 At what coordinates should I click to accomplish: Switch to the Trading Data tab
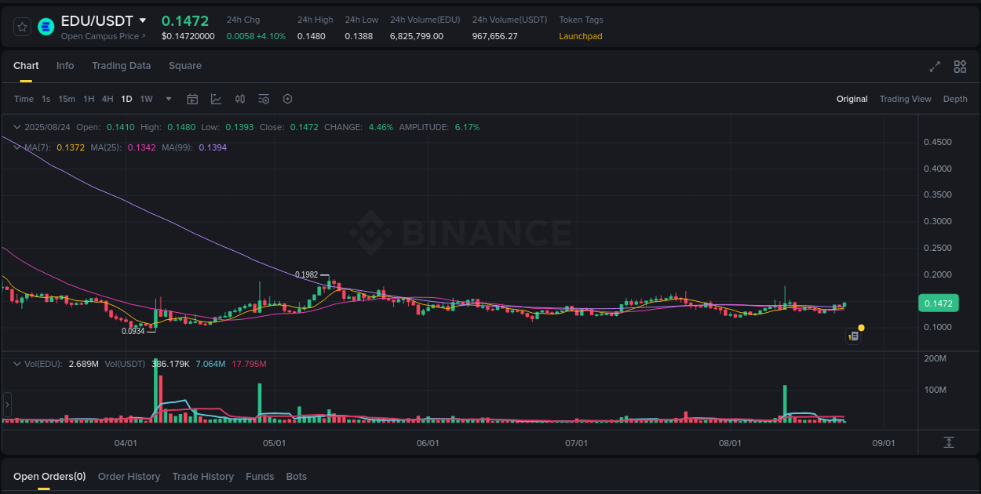(x=121, y=66)
